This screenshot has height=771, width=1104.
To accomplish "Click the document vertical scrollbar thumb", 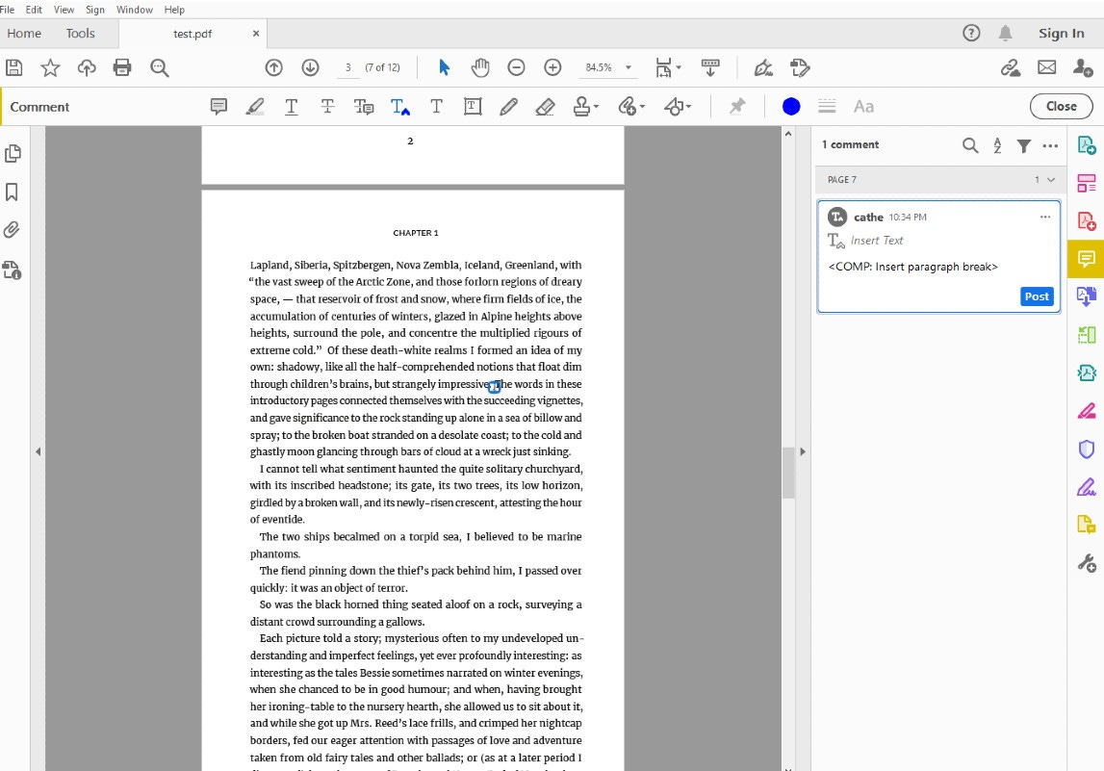I will (x=788, y=472).
